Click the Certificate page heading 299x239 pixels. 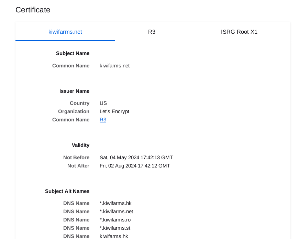tap(33, 10)
